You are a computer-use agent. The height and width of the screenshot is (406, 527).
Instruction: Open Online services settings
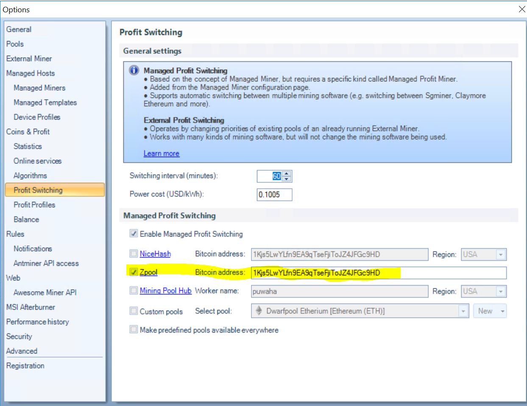(x=37, y=161)
